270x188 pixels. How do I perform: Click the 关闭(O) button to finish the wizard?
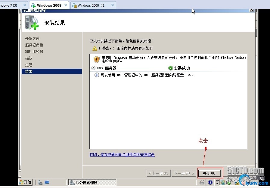(x=210, y=173)
